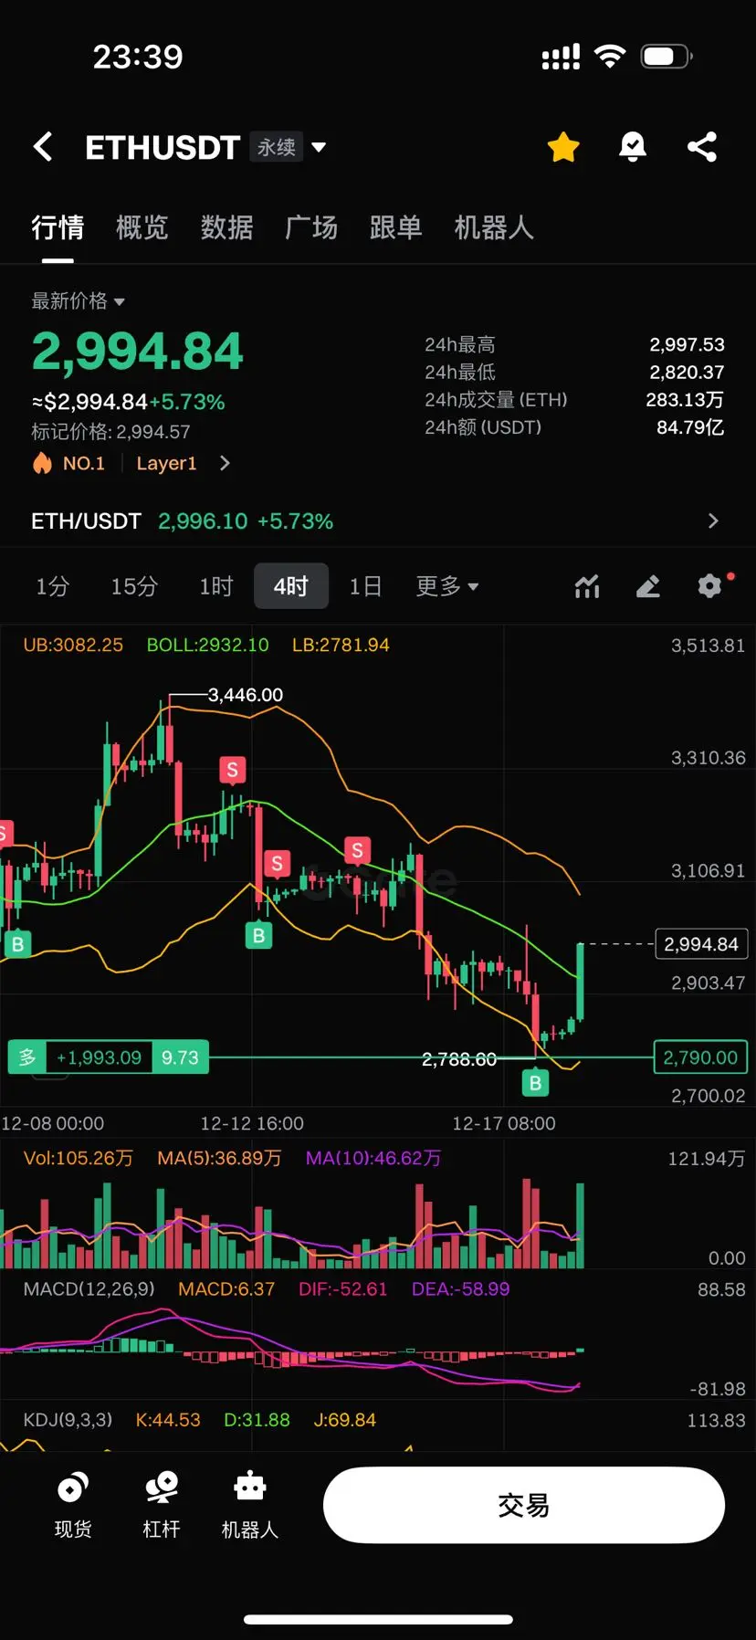
Task: Switch to the 概览 tab
Action: (142, 227)
